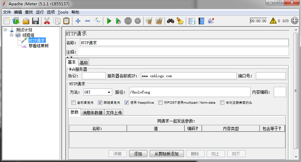Screen dimensions: 301x162
Task: Click the 添加 button
Action: 138,154
